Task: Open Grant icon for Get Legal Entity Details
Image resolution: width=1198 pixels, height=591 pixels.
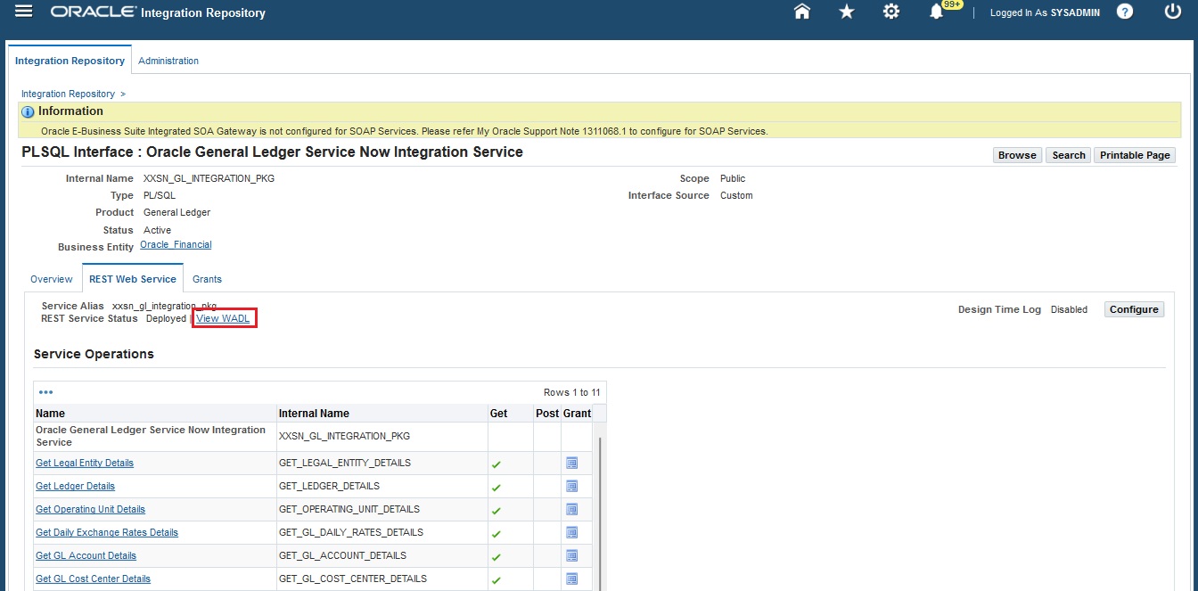Action: point(572,463)
